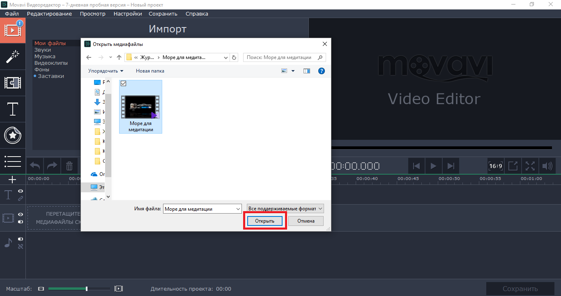
Task: Click the fullscreen preview icon
Action: click(x=530, y=166)
